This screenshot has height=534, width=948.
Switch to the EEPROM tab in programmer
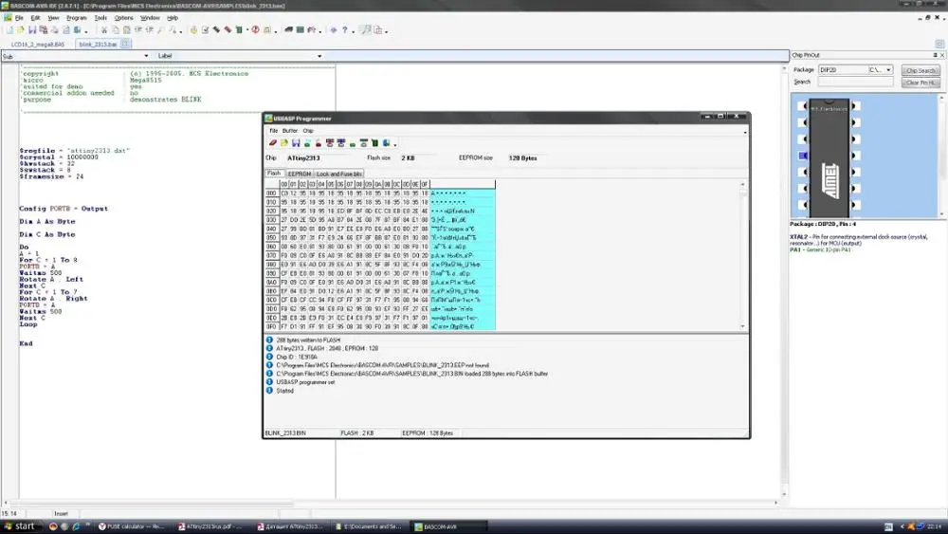(x=300, y=174)
